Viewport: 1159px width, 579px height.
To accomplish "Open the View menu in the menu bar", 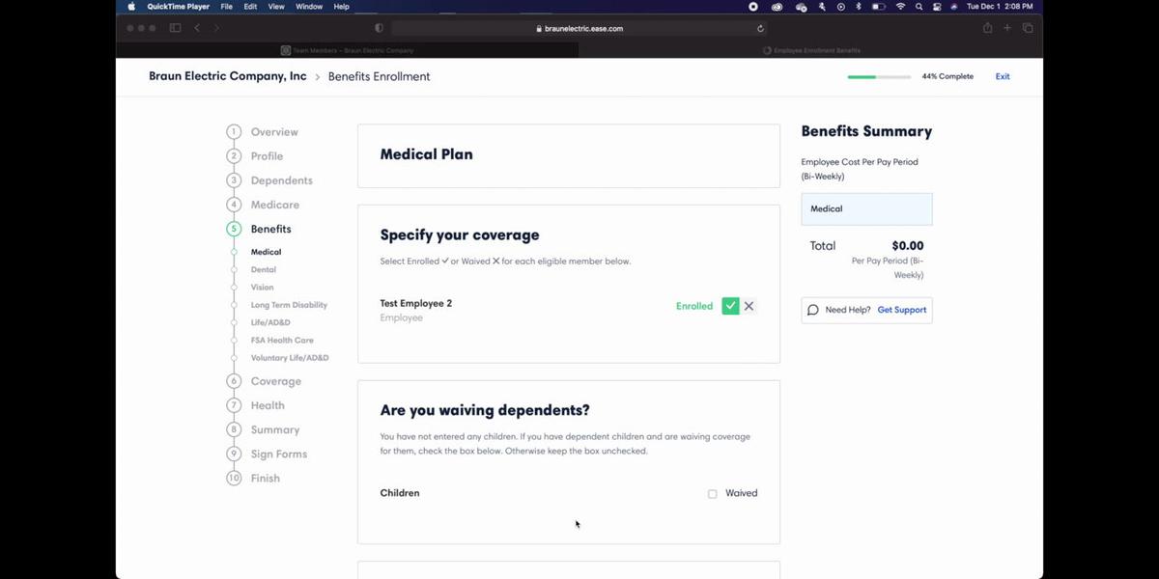I will point(276,7).
